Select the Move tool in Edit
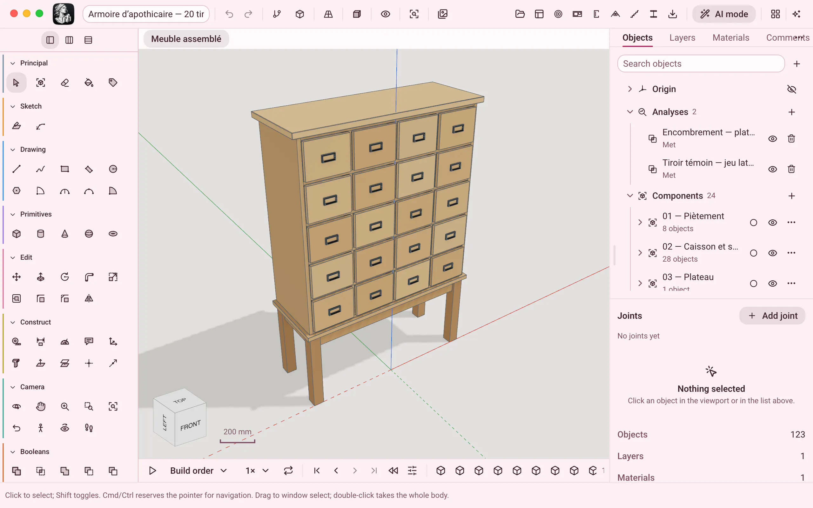This screenshot has width=813, height=508. (x=16, y=277)
